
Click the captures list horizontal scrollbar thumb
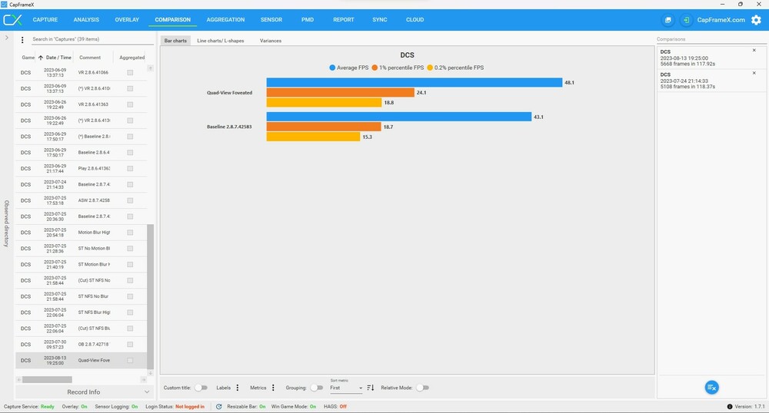47,380
